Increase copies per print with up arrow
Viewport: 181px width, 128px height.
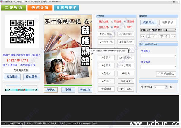[166, 86]
